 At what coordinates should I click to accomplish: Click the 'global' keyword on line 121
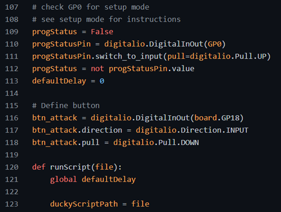pyautogui.click(x=64, y=180)
